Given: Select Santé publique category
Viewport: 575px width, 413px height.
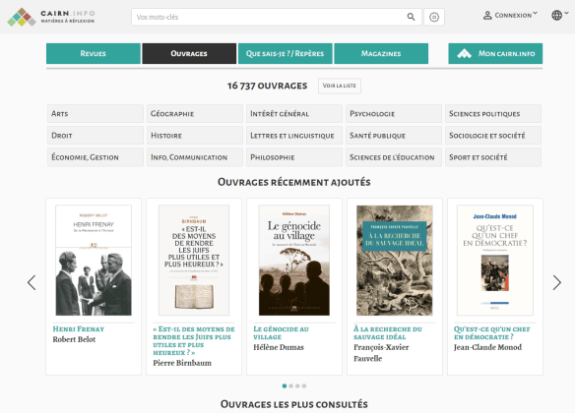Looking at the screenshot, I should tap(394, 136).
